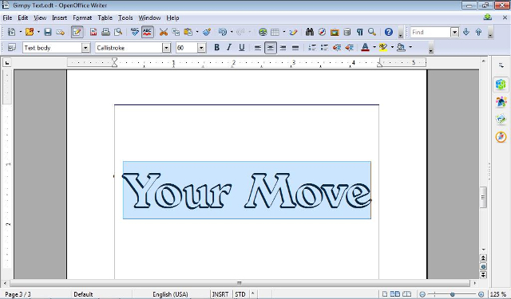Click inside the Find search field

pos(430,32)
